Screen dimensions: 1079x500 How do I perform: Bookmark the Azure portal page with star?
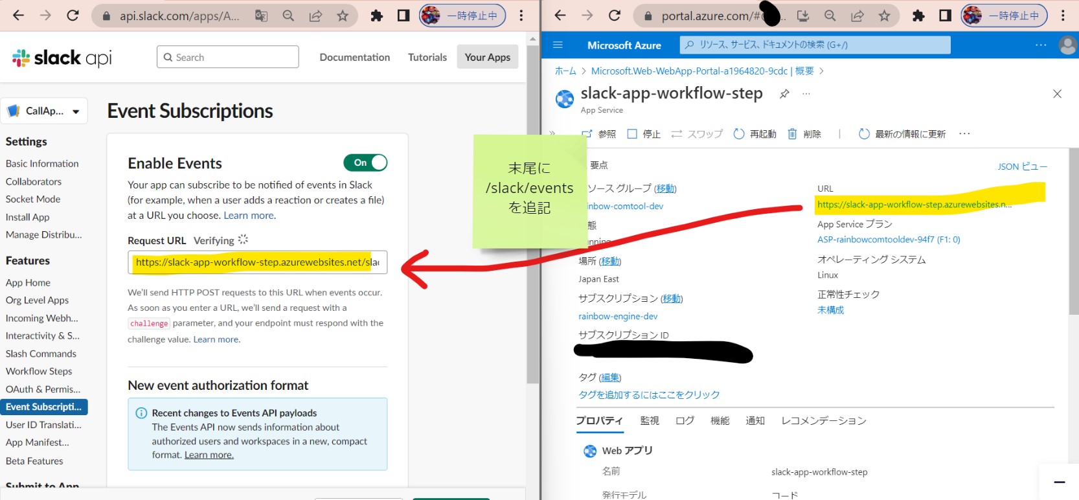pos(884,16)
